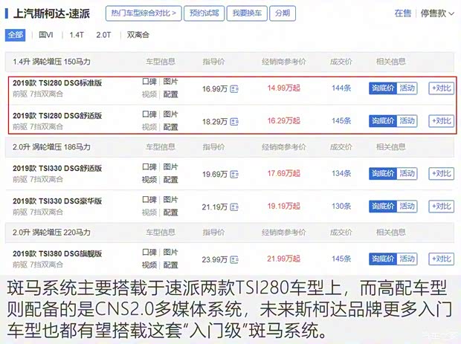
Task: Select the 1.4升 涡轮增压 150马力 heading
Action: tap(51, 62)
